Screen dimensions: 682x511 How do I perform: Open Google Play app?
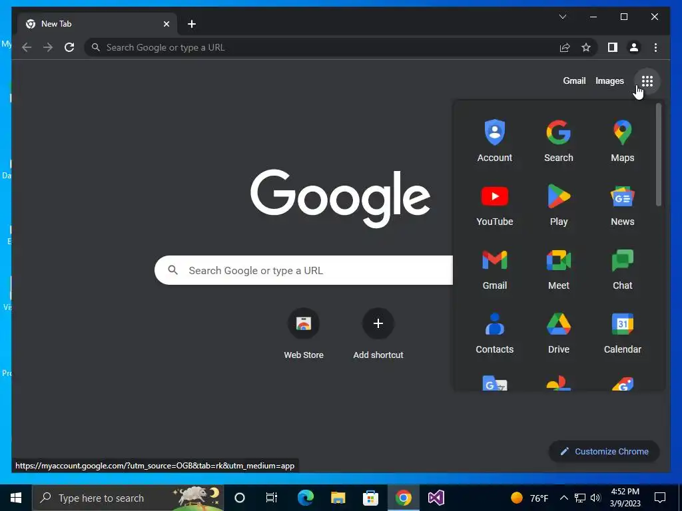(x=559, y=205)
